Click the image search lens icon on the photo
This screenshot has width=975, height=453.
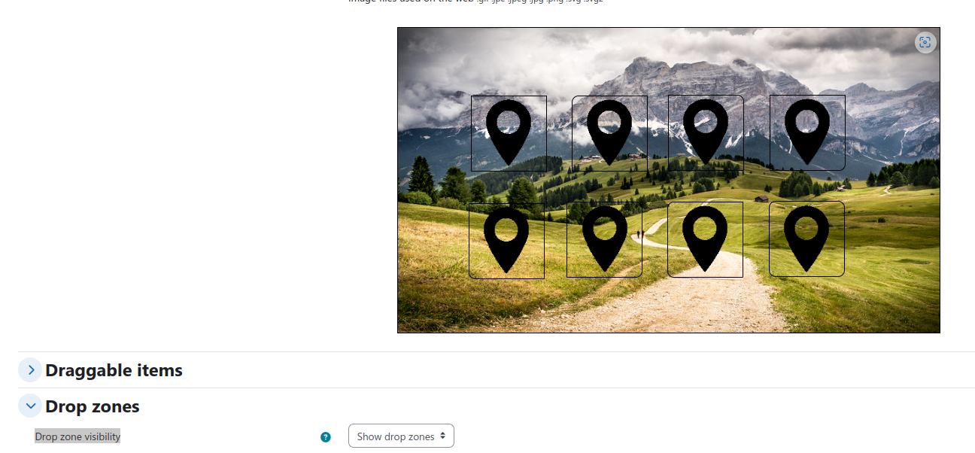tap(925, 42)
